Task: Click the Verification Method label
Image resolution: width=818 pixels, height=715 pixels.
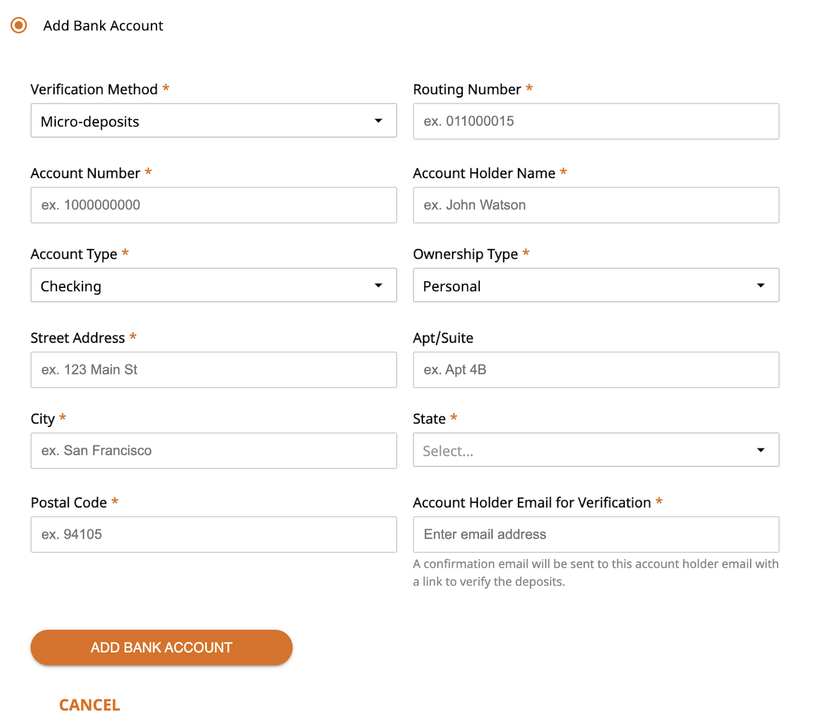Action: (x=94, y=90)
